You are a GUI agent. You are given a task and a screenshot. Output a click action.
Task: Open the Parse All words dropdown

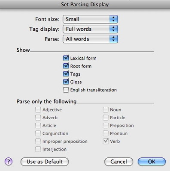[x=90, y=39]
